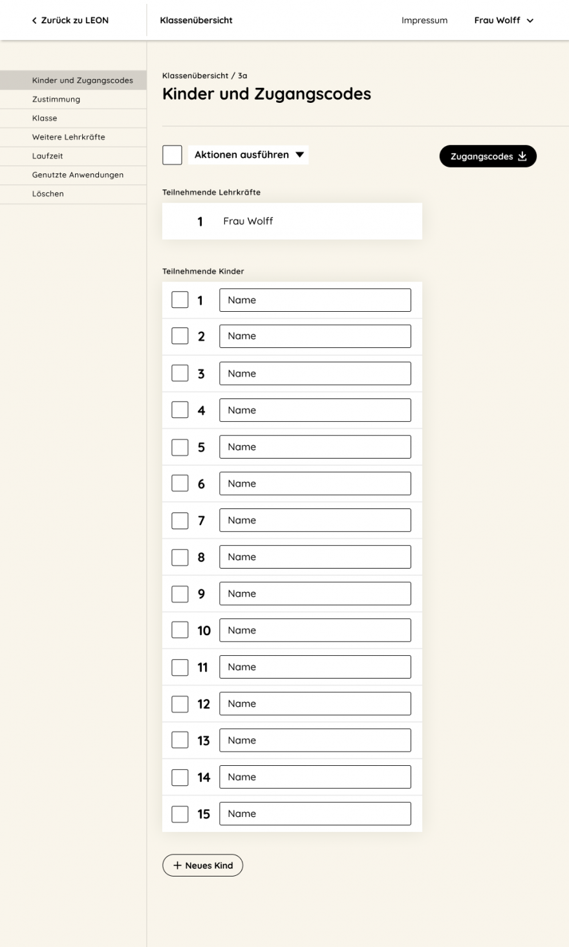Click the back chevron next to Zurück zu LEON
Viewport: 569px width, 947px height.
pyautogui.click(x=34, y=21)
